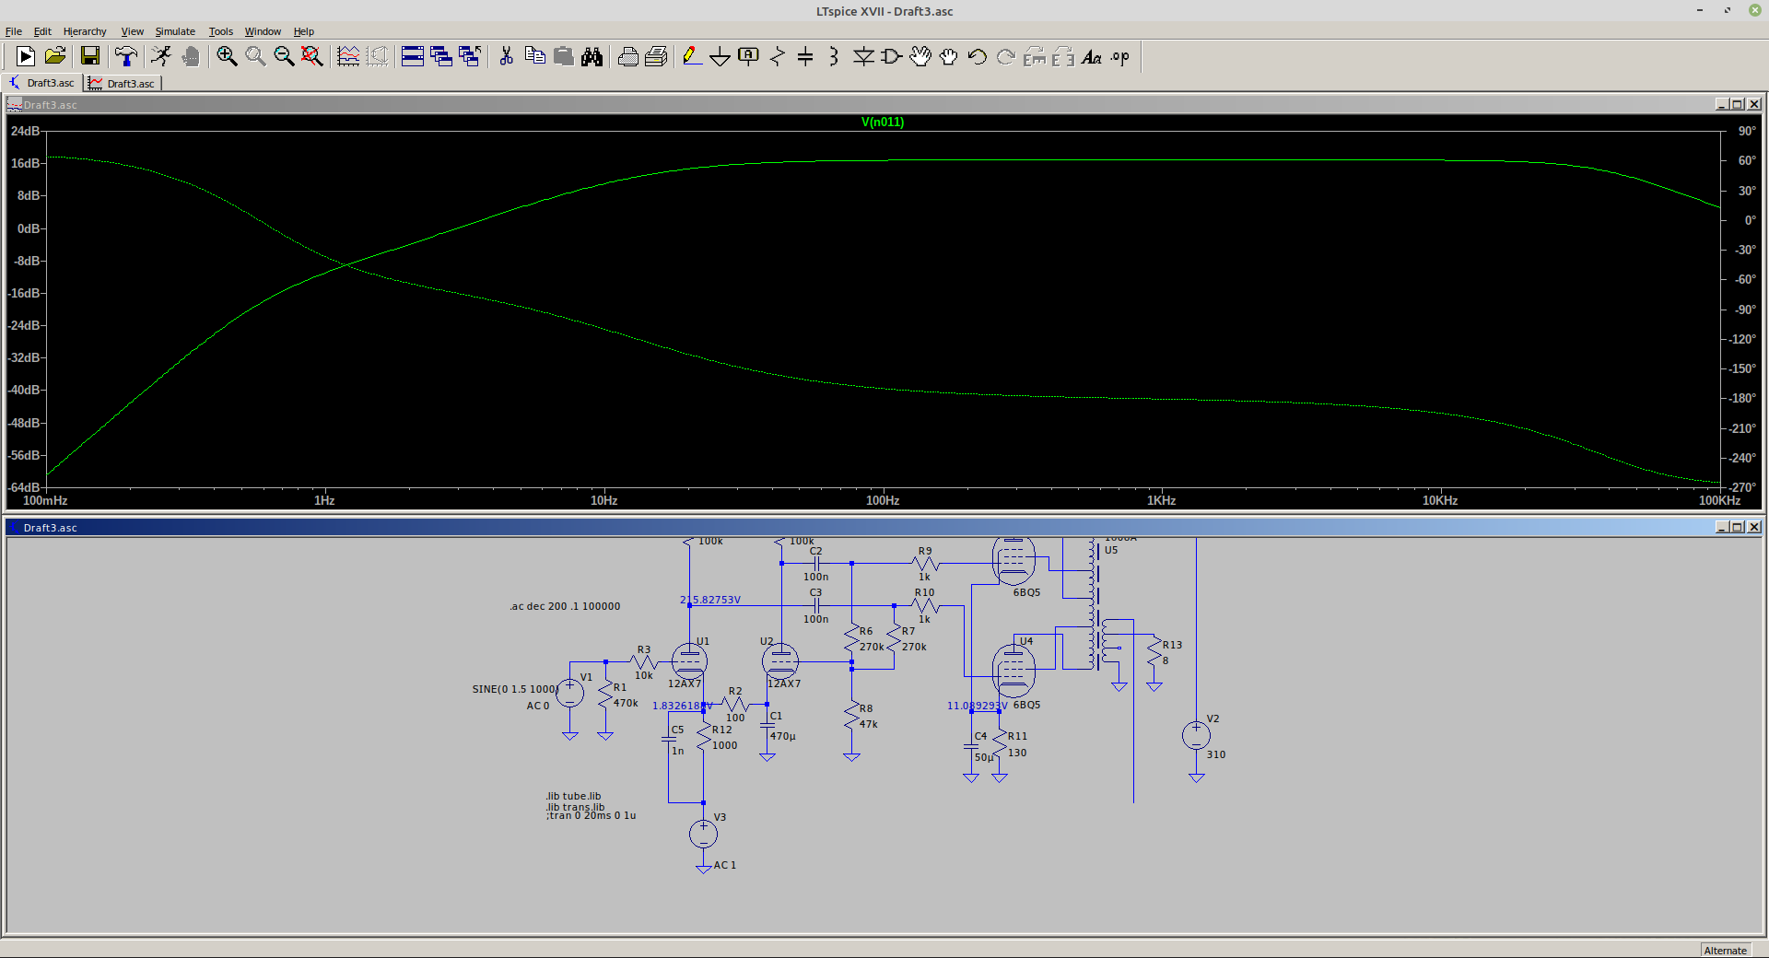Screen dimensions: 1769x958
Task: Click the Close All Windows icon
Action: coord(470,57)
